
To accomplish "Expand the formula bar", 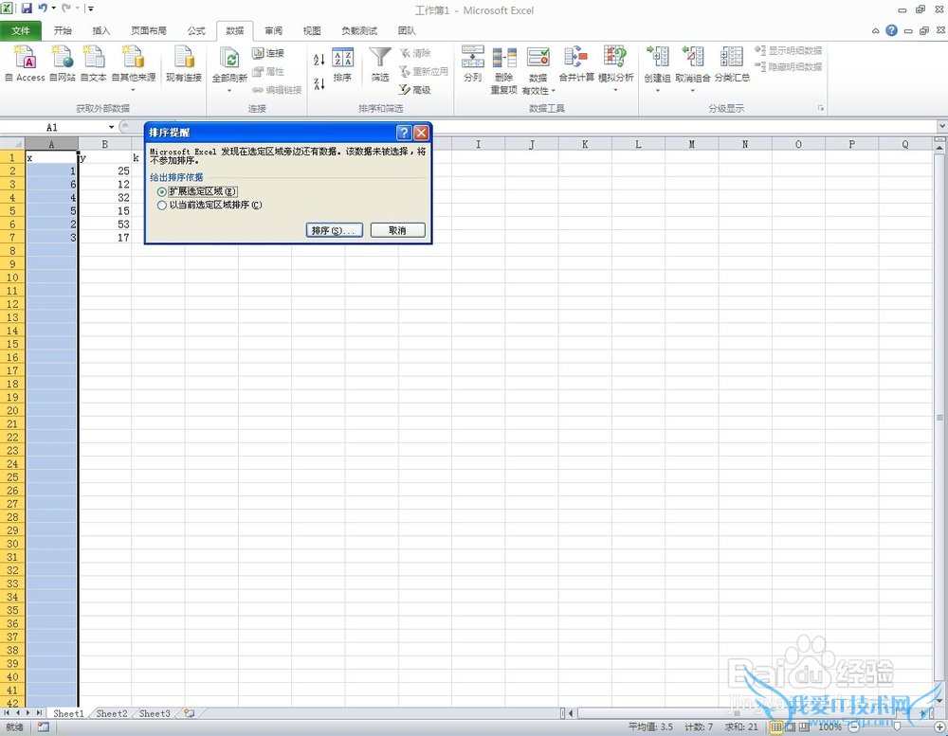I will pyautogui.click(x=941, y=126).
